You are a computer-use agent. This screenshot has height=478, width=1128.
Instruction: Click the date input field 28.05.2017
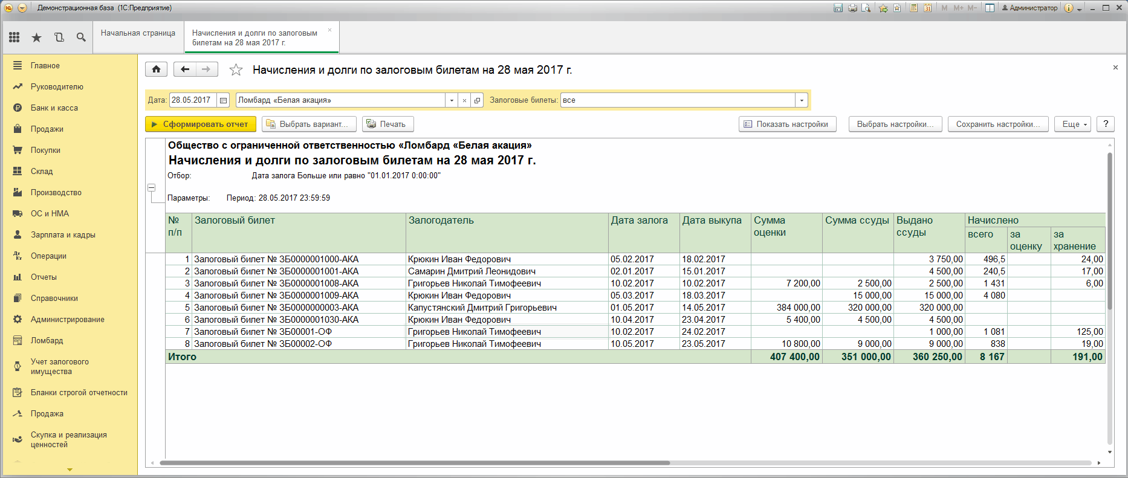pos(193,100)
